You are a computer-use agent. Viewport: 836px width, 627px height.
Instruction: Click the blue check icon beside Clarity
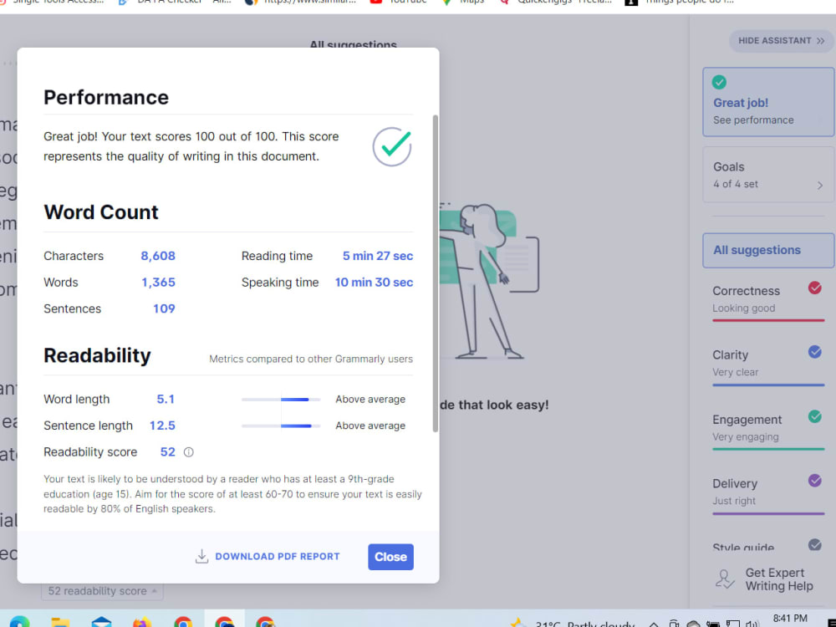pos(814,352)
